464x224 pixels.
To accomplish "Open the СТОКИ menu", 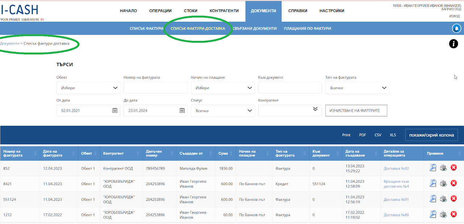I will click(x=191, y=11).
